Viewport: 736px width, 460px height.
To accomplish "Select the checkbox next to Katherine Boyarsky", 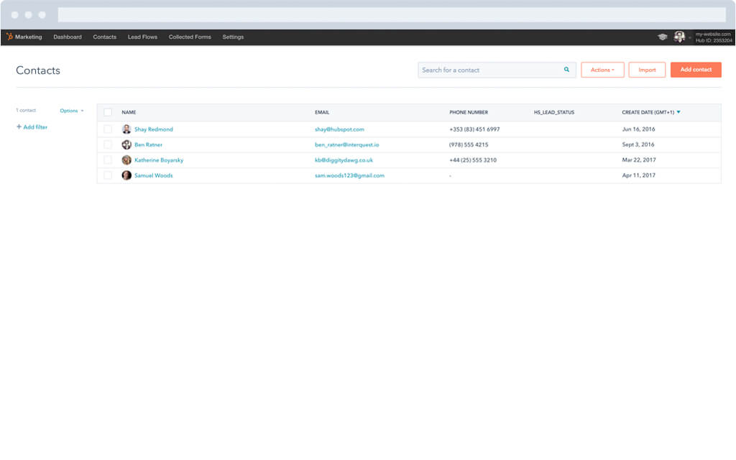I will click(x=108, y=160).
